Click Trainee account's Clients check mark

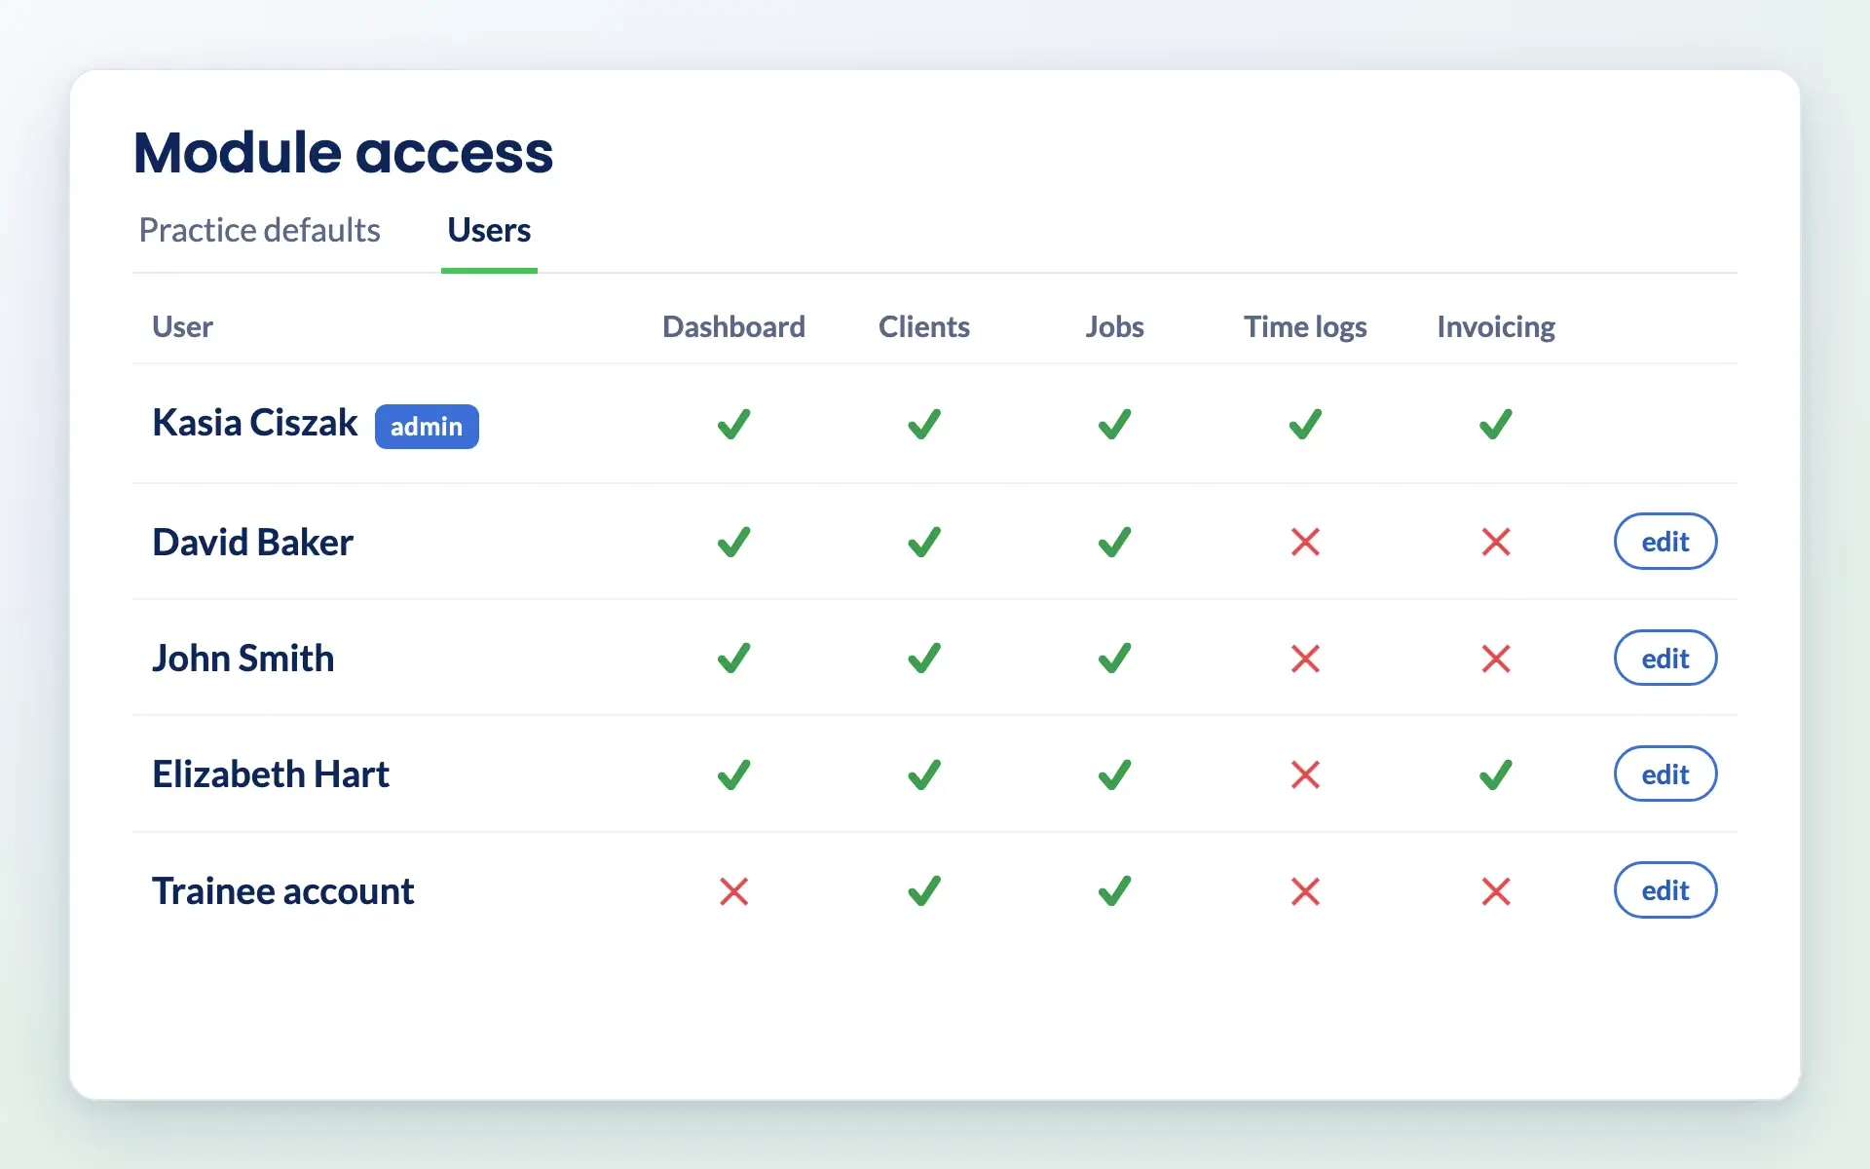pyautogui.click(x=924, y=890)
